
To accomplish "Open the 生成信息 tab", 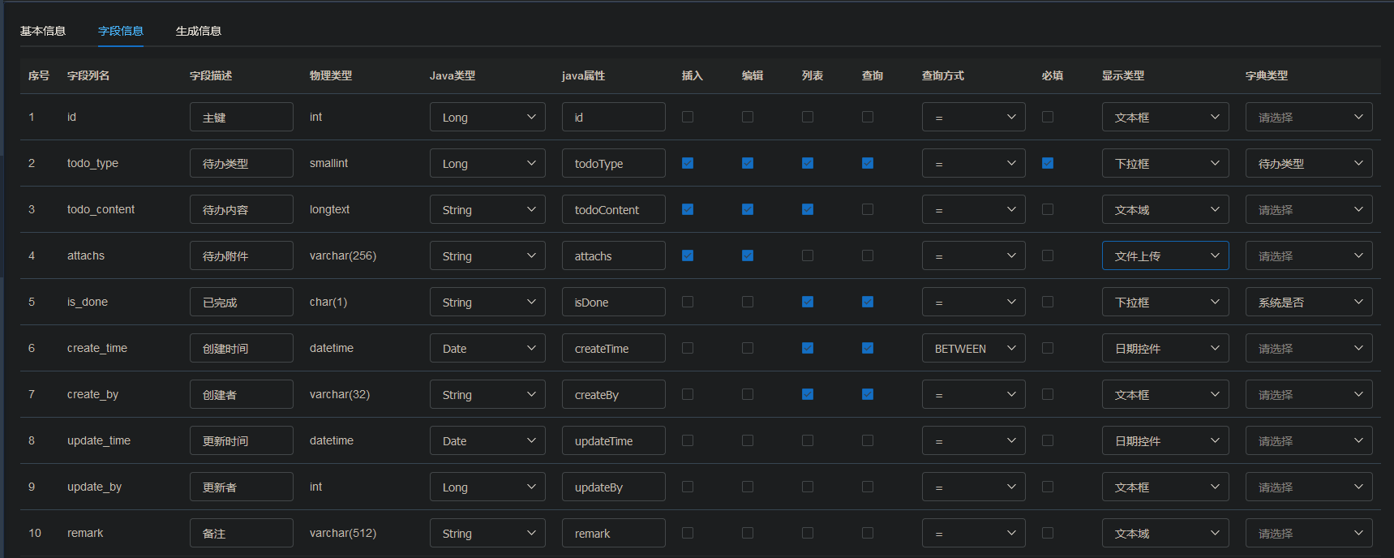I will click(198, 31).
